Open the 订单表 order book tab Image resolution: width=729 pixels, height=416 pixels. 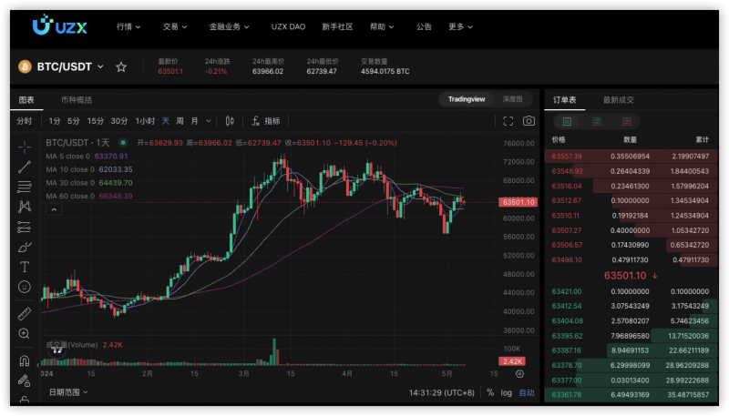point(564,100)
